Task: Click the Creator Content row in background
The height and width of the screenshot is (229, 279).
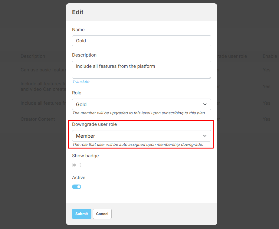Action: click(x=38, y=119)
